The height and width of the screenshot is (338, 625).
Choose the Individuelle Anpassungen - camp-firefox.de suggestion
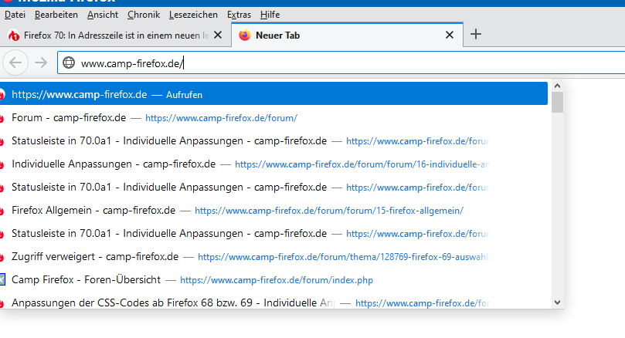114,164
